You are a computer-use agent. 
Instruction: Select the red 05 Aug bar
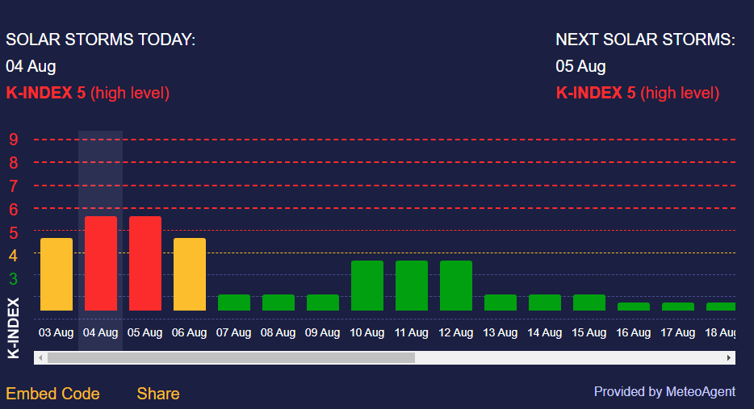pos(145,263)
